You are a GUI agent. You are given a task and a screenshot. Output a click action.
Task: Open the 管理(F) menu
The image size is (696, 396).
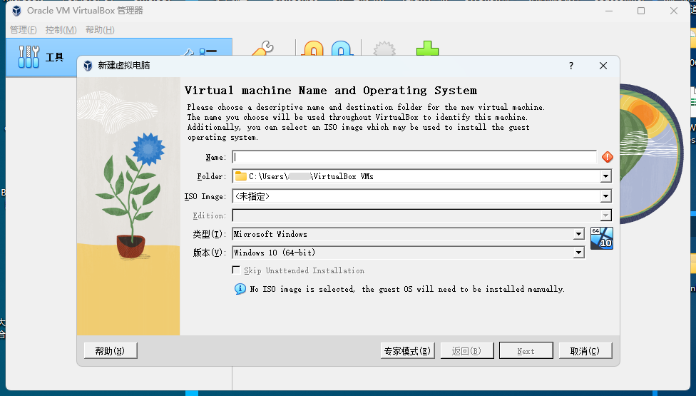click(23, 30)
